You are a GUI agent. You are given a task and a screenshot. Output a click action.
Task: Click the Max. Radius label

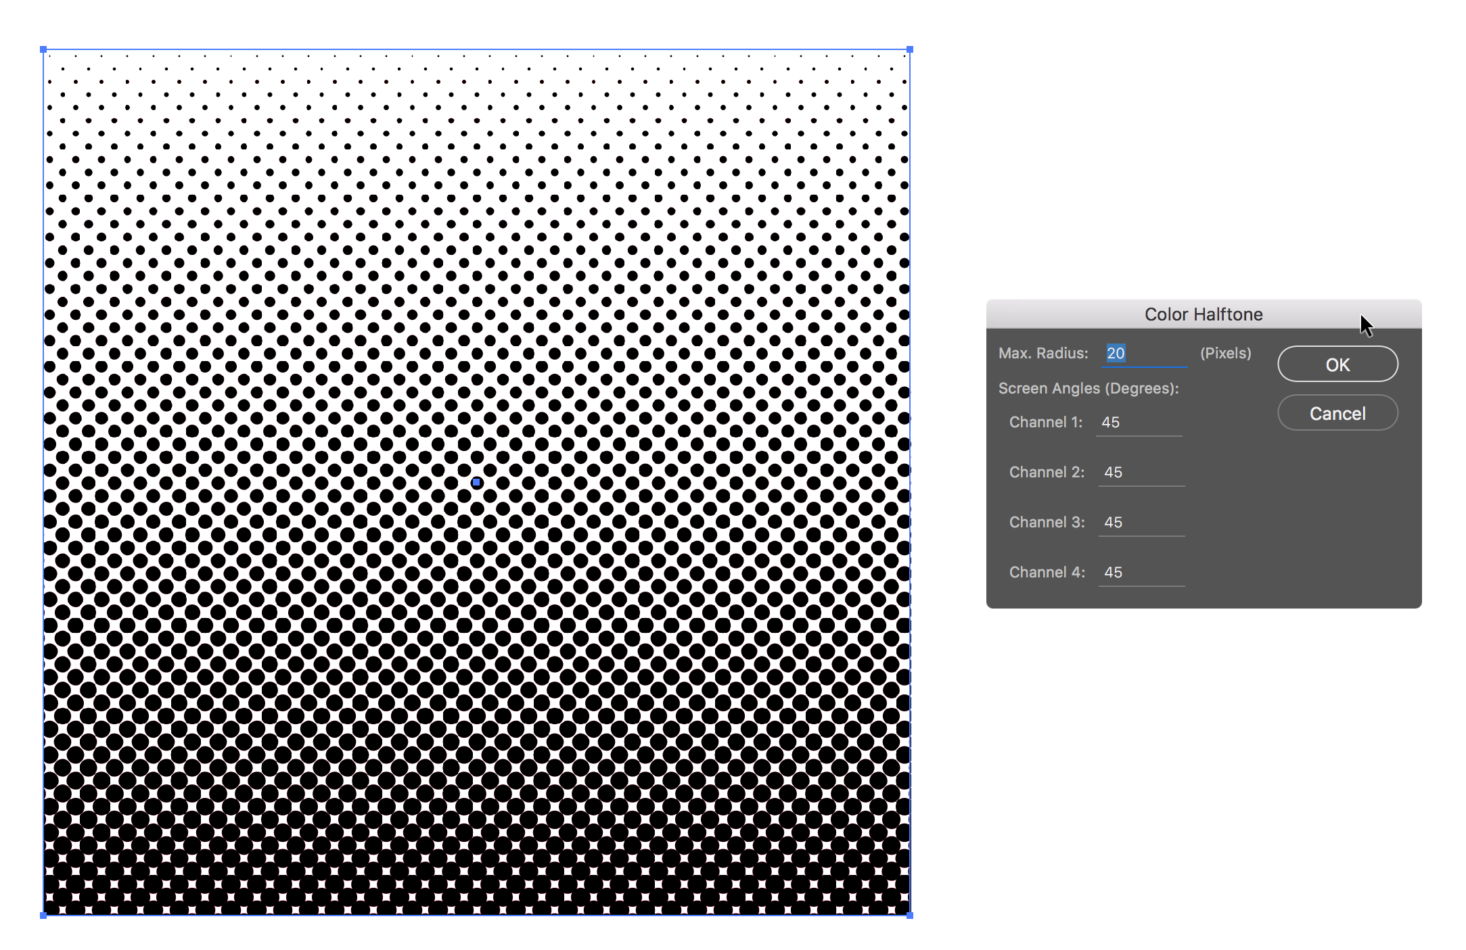coord(1043,354)
